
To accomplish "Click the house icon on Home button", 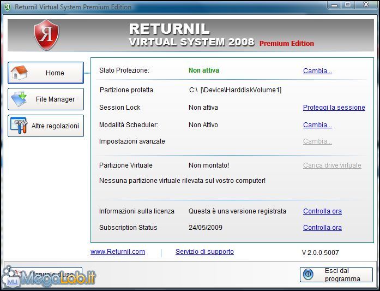I will tap(19, 72).
